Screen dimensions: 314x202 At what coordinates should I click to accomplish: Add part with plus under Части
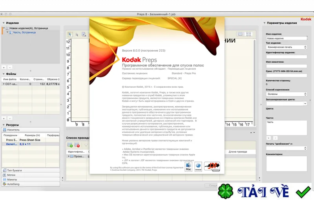(x=268, y=138)
